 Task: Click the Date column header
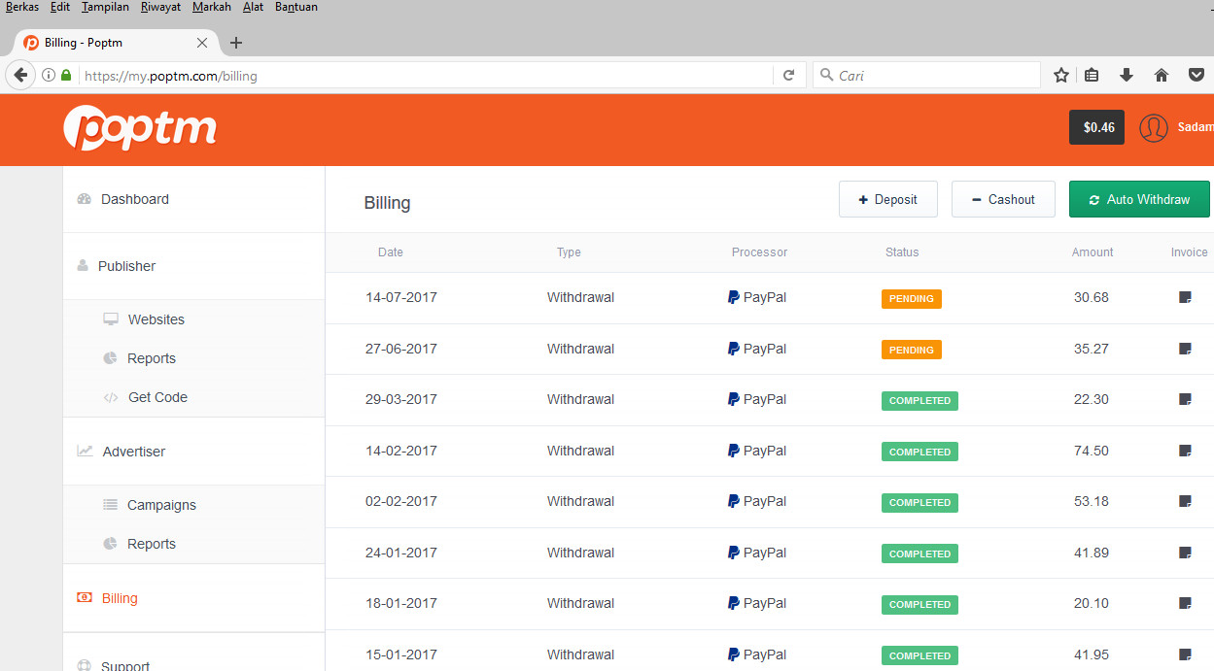[x=391, y=252]
